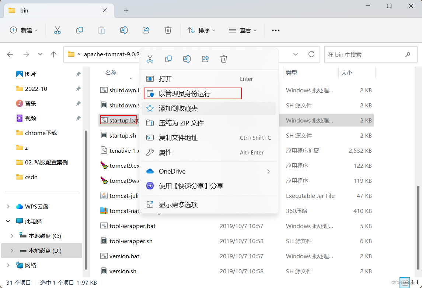
Task: Click Share icon in the context menu
Action: [205, 59]
